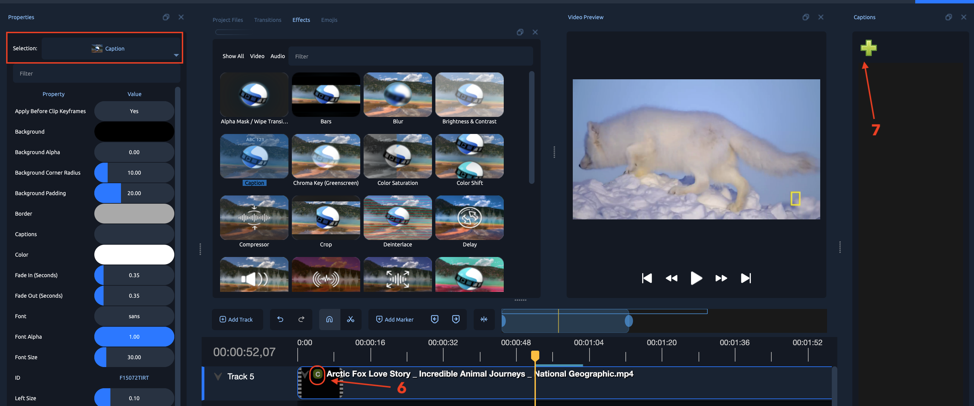Switch to the Transitions tab
The image size is (974, 406).
pyautogui.click(x=267, y=20)
